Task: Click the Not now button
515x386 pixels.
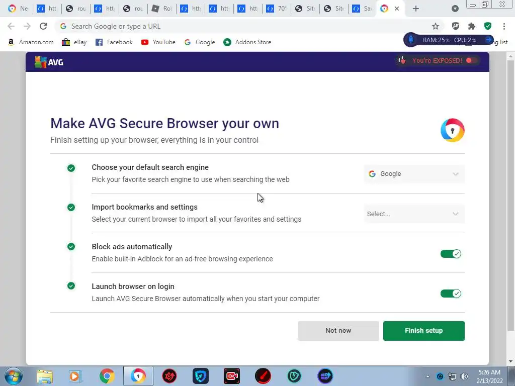Action: [x=338, y=331]
